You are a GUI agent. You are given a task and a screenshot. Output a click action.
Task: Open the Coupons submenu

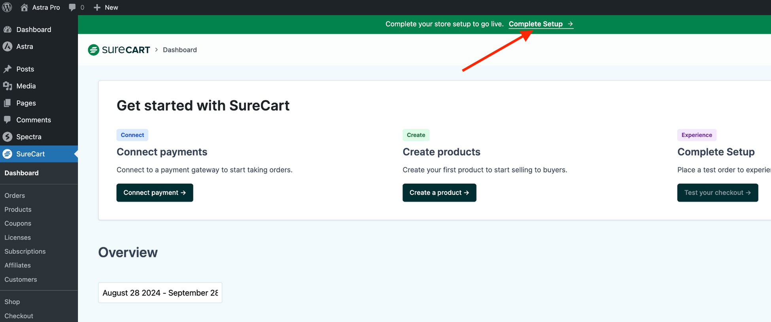(x=18, y=223)
